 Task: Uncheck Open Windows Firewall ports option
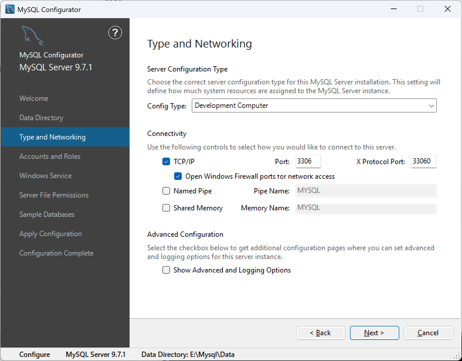tap(178, 176)
